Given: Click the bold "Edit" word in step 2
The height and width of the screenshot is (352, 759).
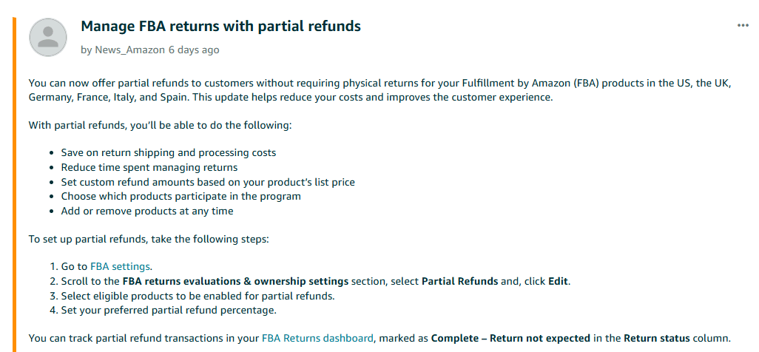Looking at the screenshot, I should point(559,281).
